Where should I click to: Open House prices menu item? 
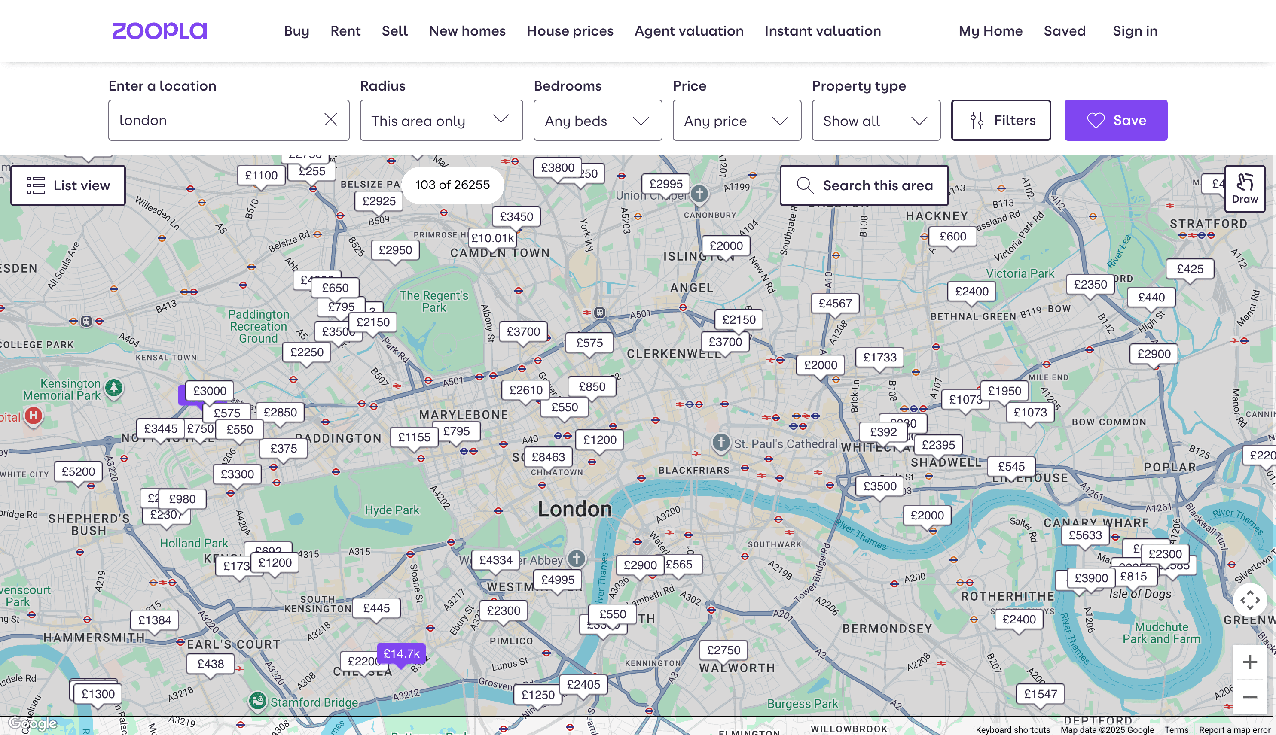(570, 31)
